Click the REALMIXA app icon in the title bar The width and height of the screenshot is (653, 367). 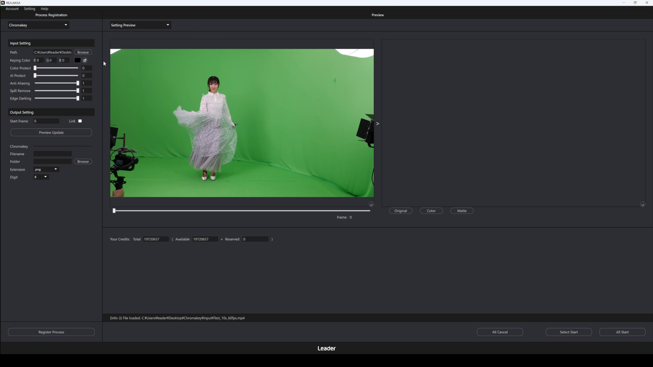coord(3,3)
